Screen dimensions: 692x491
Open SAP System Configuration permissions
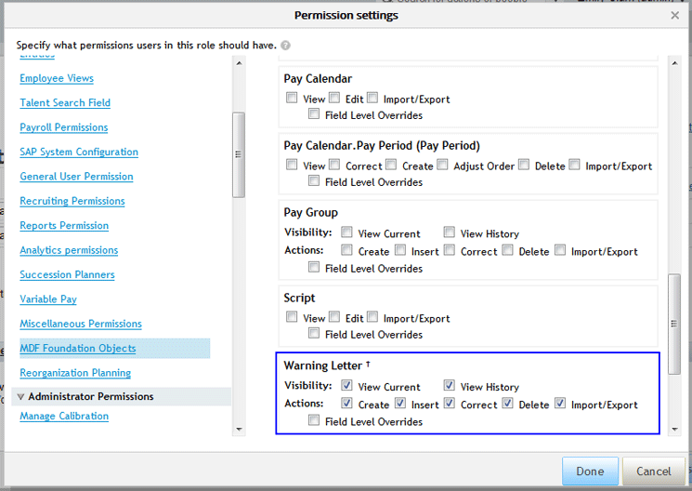[79, 152]
